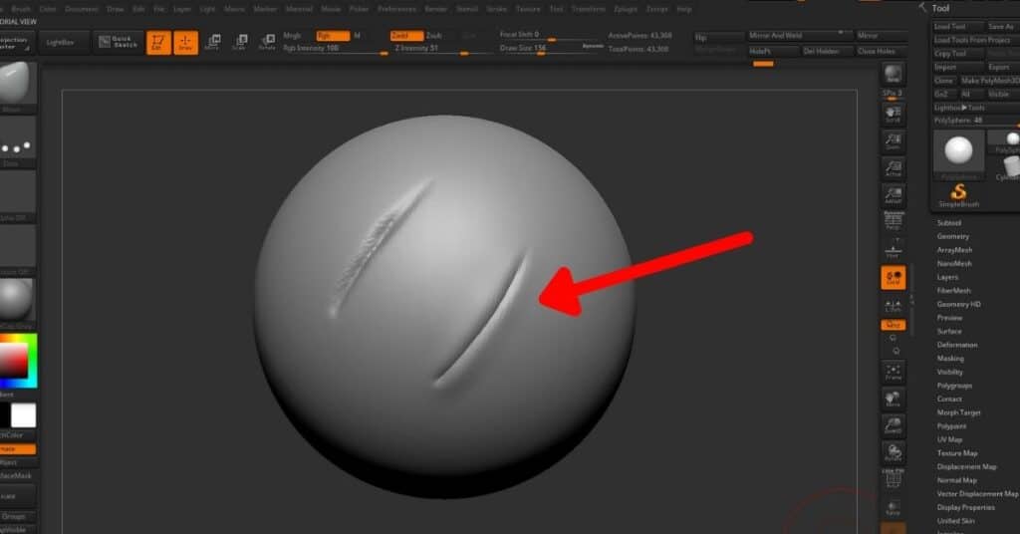The width and height of the screenshot is (1020, 534).
Task: Expand the Masking palette
Action: pyautogui.click(x=950, y=359)
